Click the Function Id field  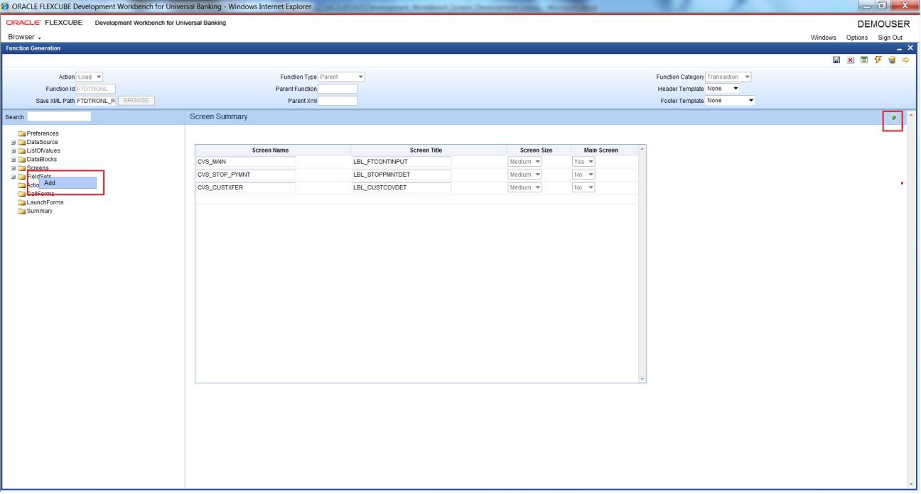(x=95, y=89)
